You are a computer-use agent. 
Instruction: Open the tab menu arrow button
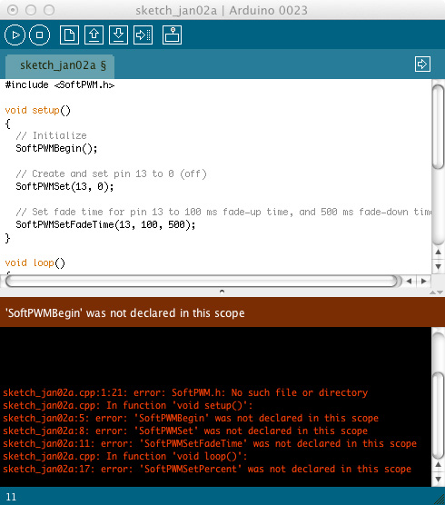(x=422, y=64)
